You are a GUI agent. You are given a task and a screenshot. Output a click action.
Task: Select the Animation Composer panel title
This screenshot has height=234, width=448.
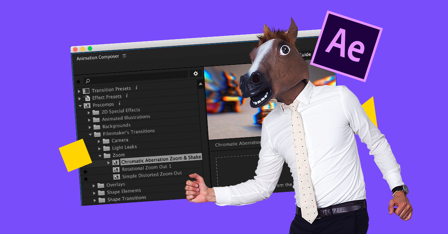[x=98, y=57]
